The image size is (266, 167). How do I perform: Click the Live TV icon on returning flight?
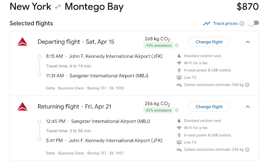(179, 142)
